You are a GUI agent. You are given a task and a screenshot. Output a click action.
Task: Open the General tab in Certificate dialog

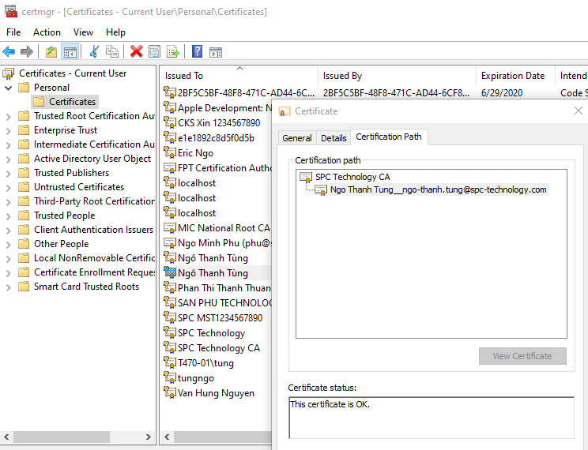point(297,138)
